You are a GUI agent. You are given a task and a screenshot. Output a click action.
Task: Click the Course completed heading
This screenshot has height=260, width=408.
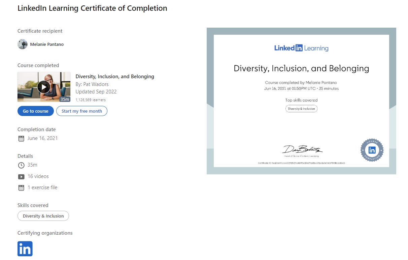tap(38, 65)
